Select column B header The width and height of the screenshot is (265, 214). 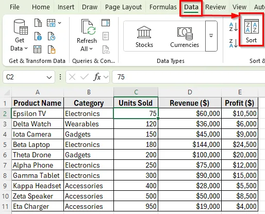click(x=89, y=92)
